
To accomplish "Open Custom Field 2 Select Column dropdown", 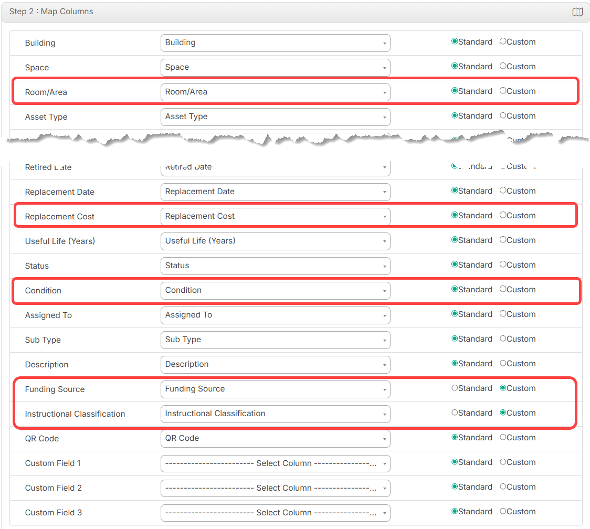I will (x=275, y=488).
